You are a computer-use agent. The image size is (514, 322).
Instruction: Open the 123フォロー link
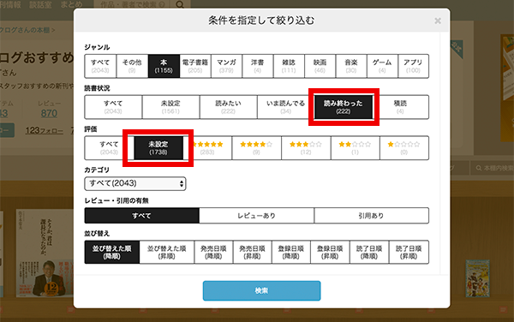coord(45,130)
